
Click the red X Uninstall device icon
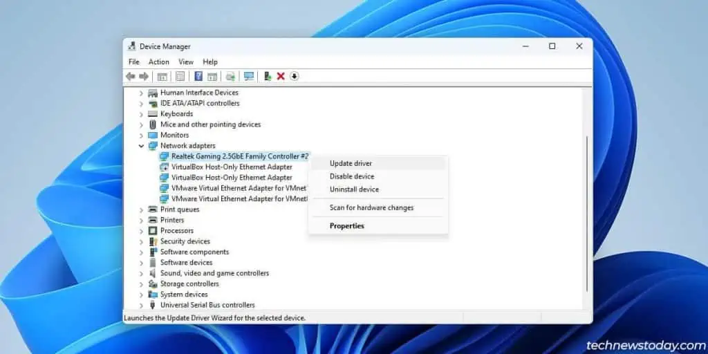point(281,76)
